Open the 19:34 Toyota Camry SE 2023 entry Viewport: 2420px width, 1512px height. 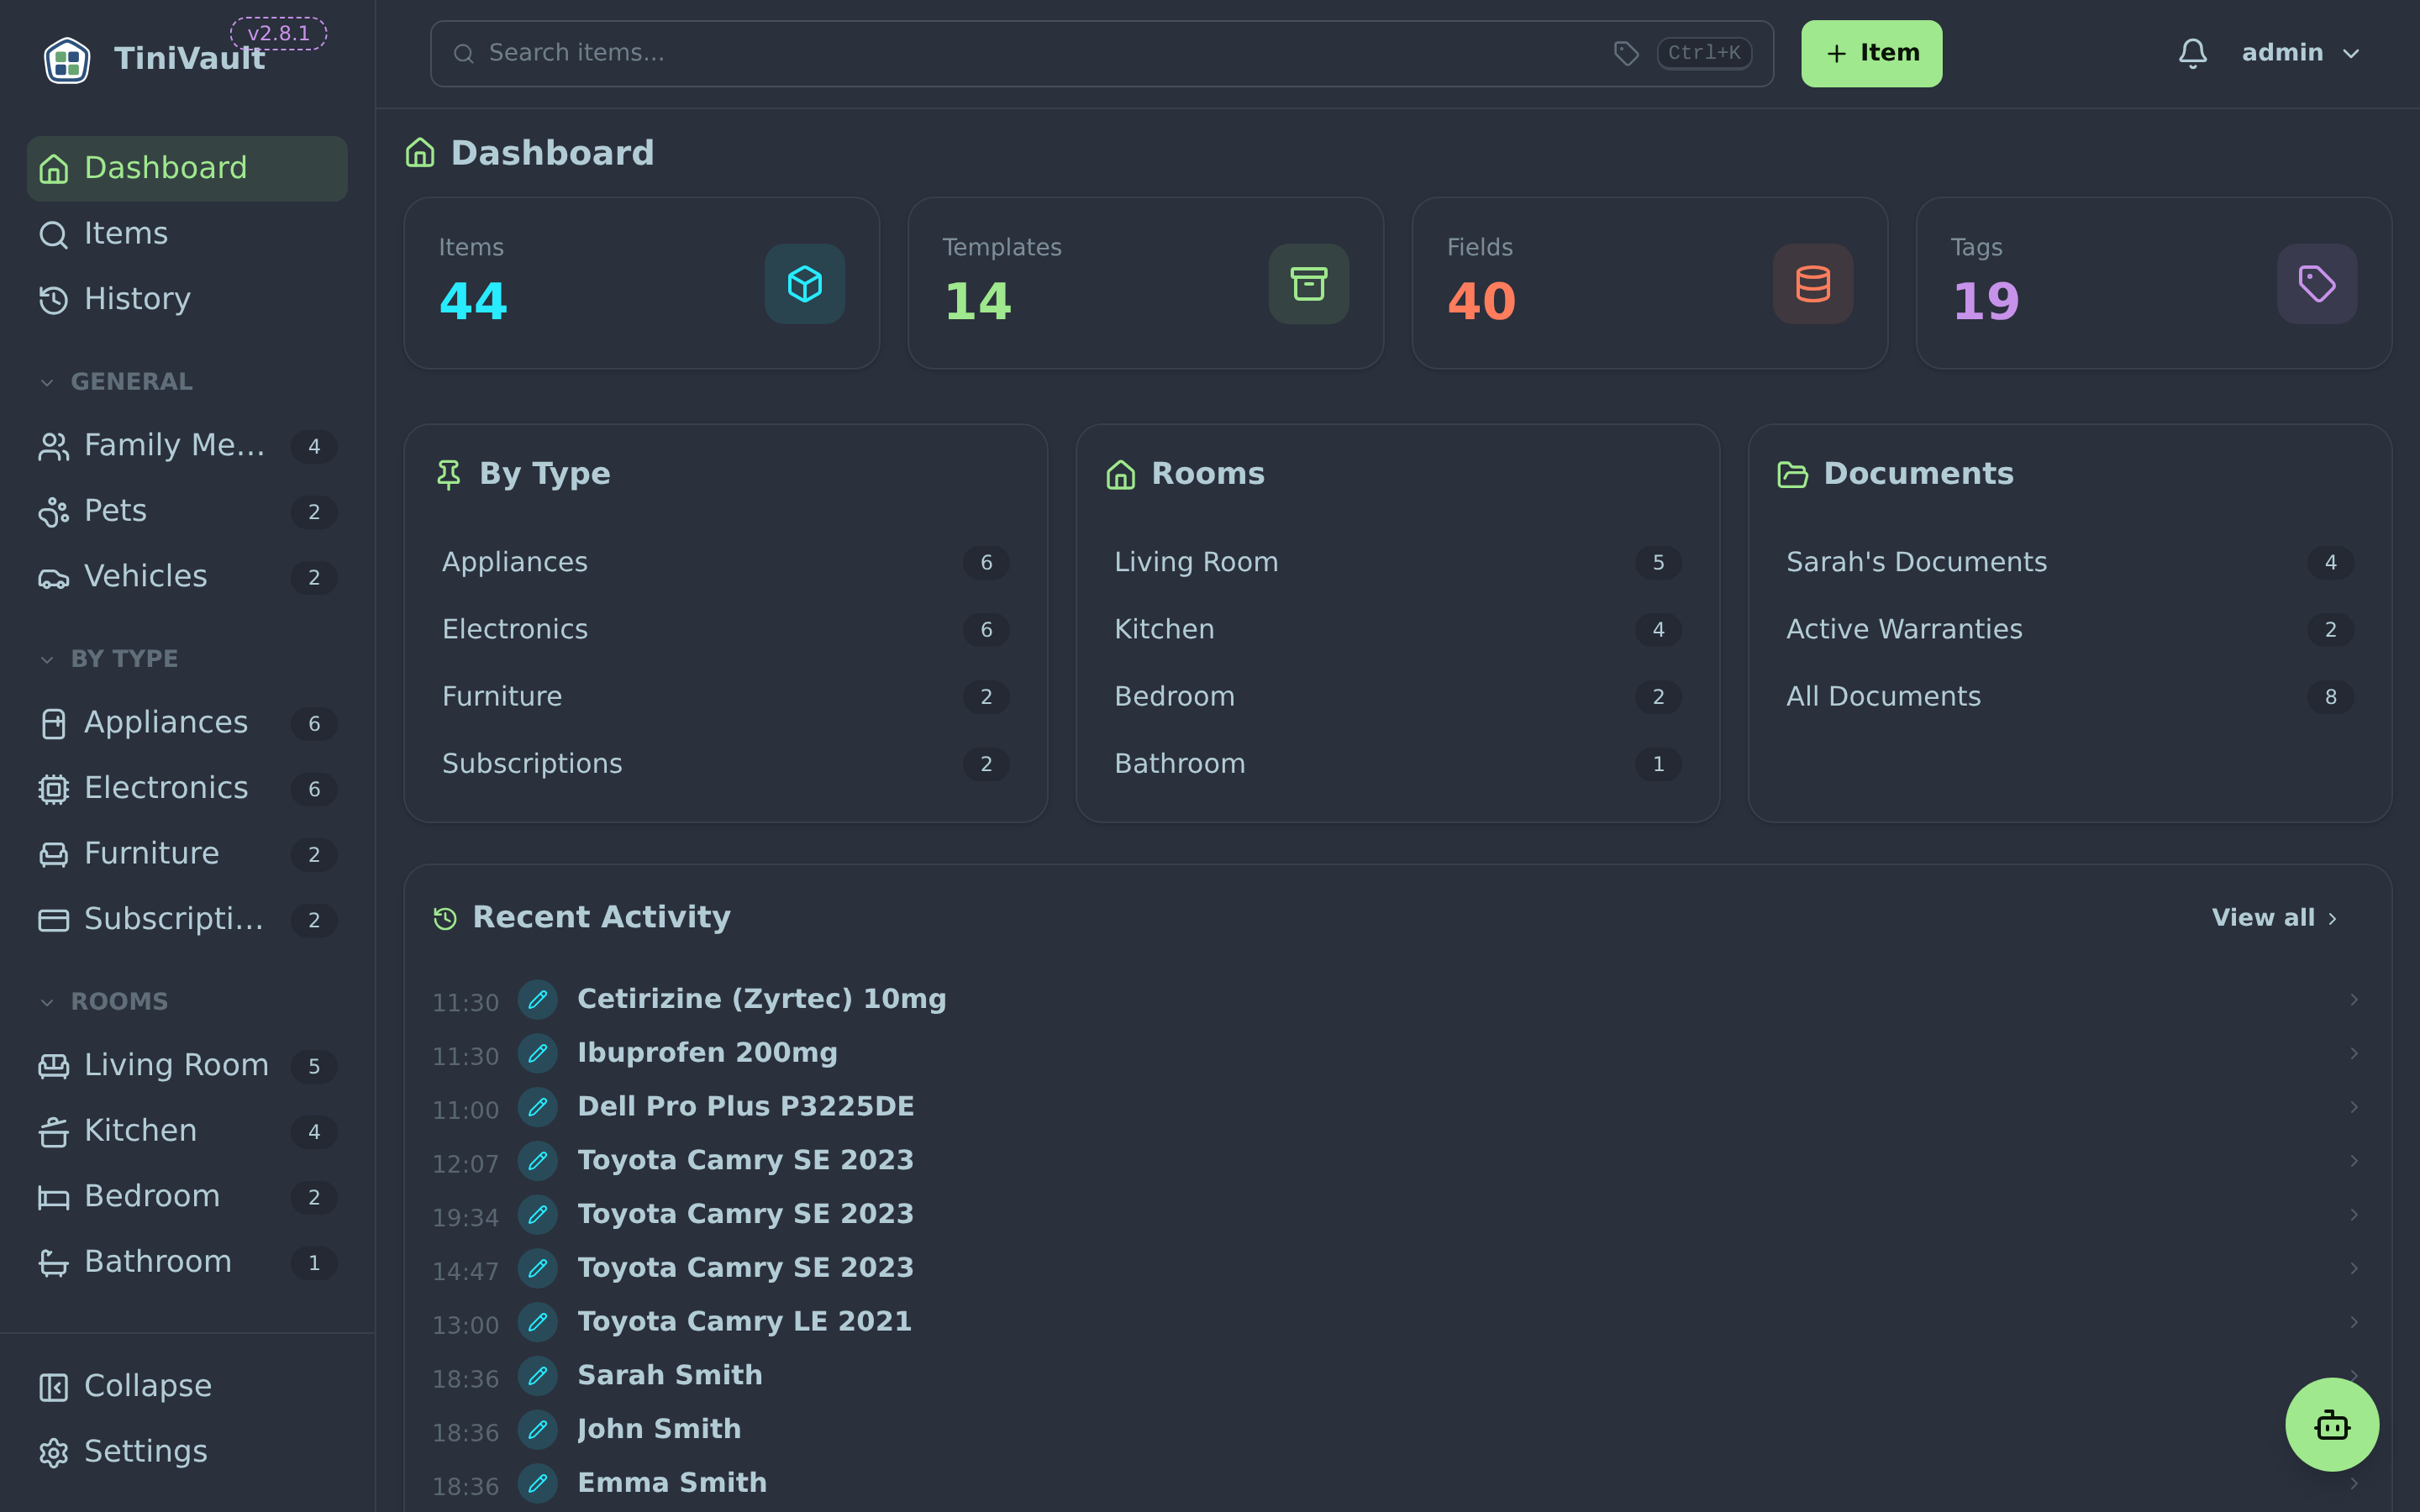tap(1397, 1214)
